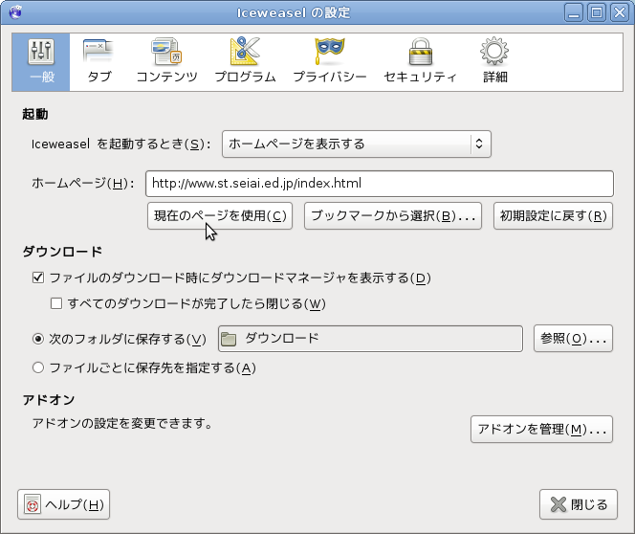Click 閉じる close button at bottom
635x534 pixels.
pos(579,504)
